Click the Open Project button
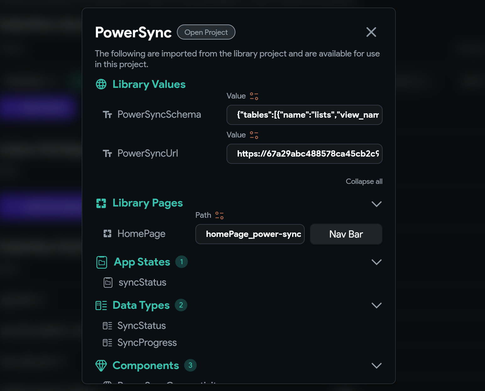The height and width of the screenshot is (391, 485). tap(206, 32)
